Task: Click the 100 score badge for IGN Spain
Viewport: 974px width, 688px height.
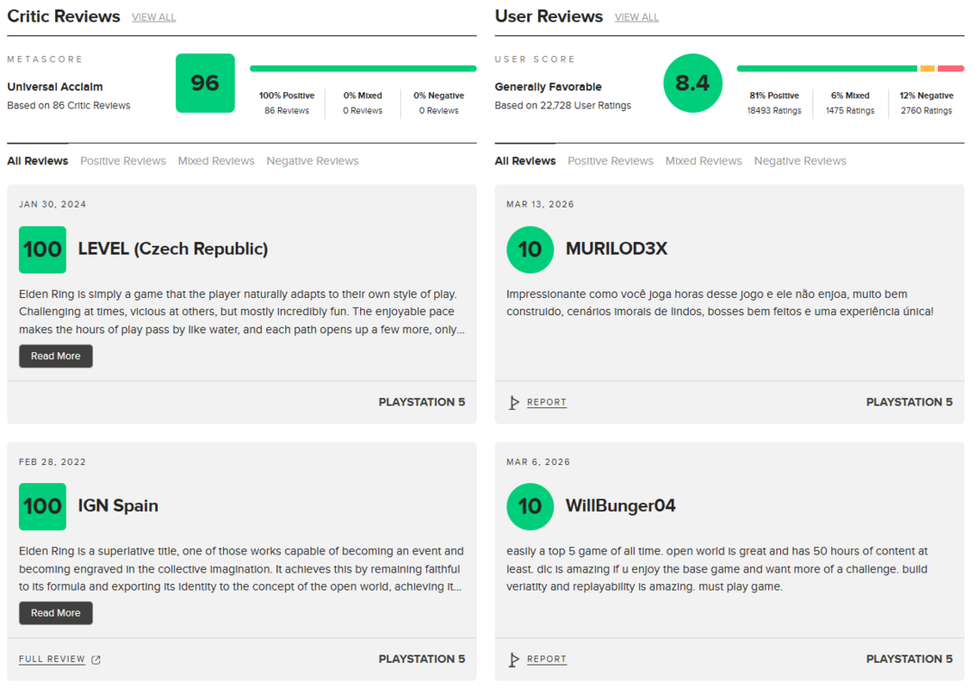Action: (42, 507)
